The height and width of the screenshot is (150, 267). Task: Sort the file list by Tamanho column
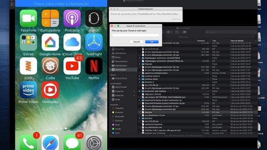point(201,41)
